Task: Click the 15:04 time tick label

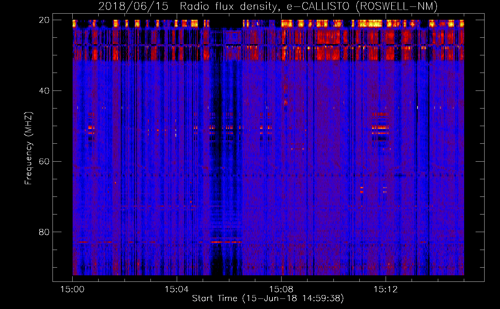Action: click(177, 290)
